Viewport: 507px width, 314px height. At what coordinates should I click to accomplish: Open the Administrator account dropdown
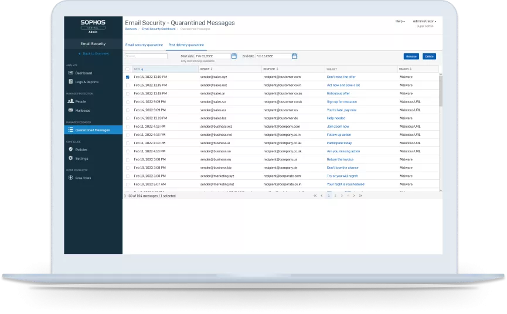(x=424, y=21)
